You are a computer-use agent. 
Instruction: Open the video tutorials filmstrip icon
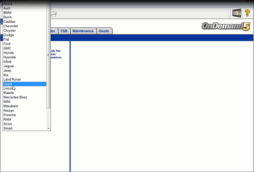pyautogui.click(x=237, y=14)
